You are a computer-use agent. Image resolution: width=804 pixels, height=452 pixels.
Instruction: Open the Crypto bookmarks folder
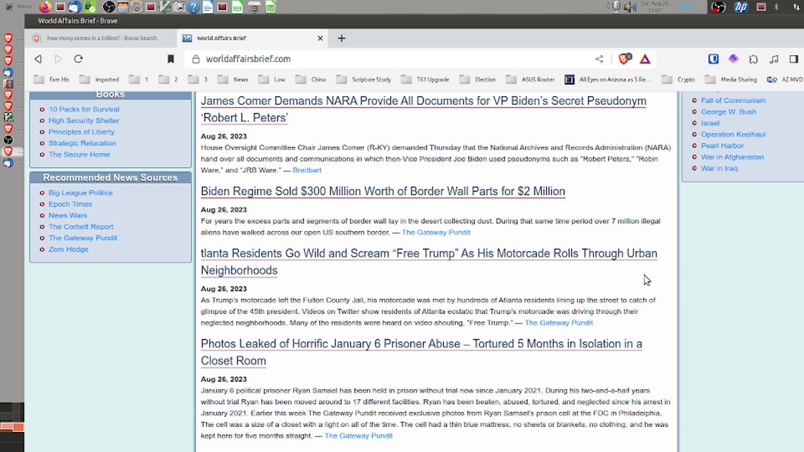coord(678,80)
